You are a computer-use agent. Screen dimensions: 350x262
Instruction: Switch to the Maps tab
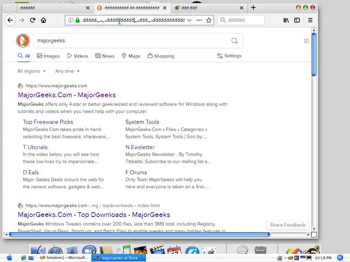point(131,56)
